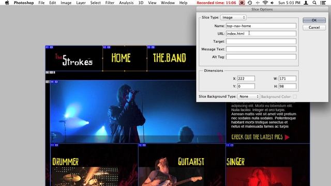Open the Apple menu
The height and width of the screenshot is (186, 331).
pyautogui.click(x=7, y=3)
